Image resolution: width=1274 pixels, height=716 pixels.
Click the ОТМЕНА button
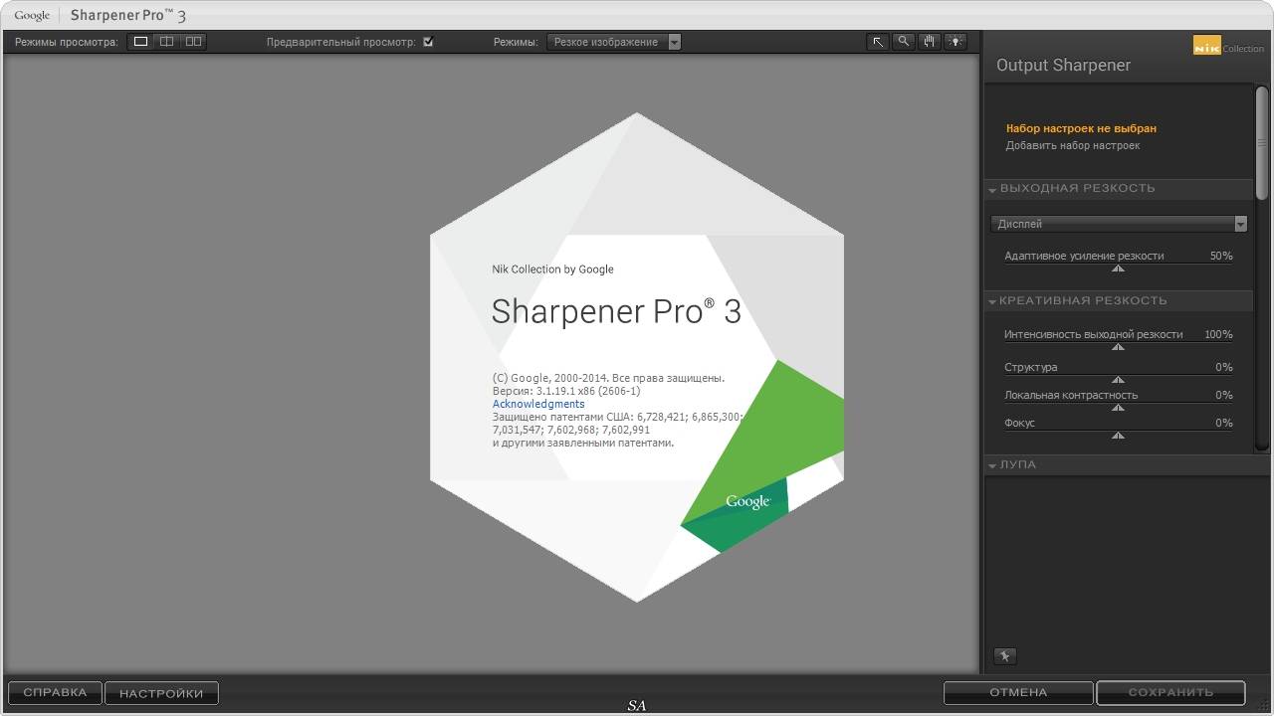click(x=1018, y=692)
